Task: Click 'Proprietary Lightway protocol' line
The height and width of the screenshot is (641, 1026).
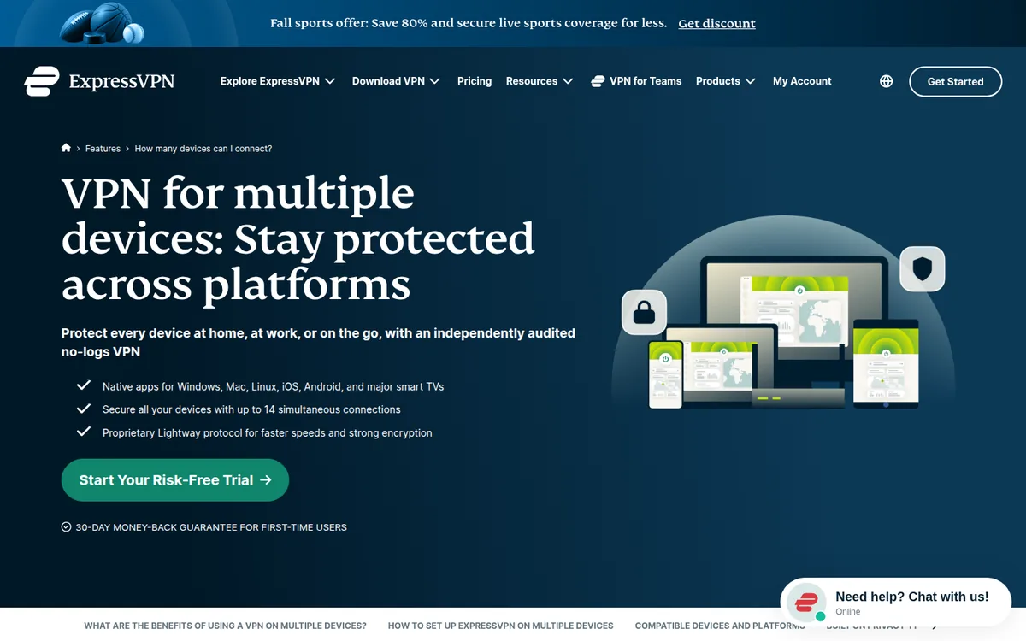Action: pyautogui.click(x=268, y=433)
